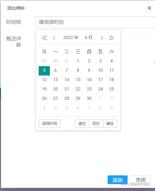The image size is (155, 191).
Task: Select date 19 in the calendar
Action: click(44, 89)
